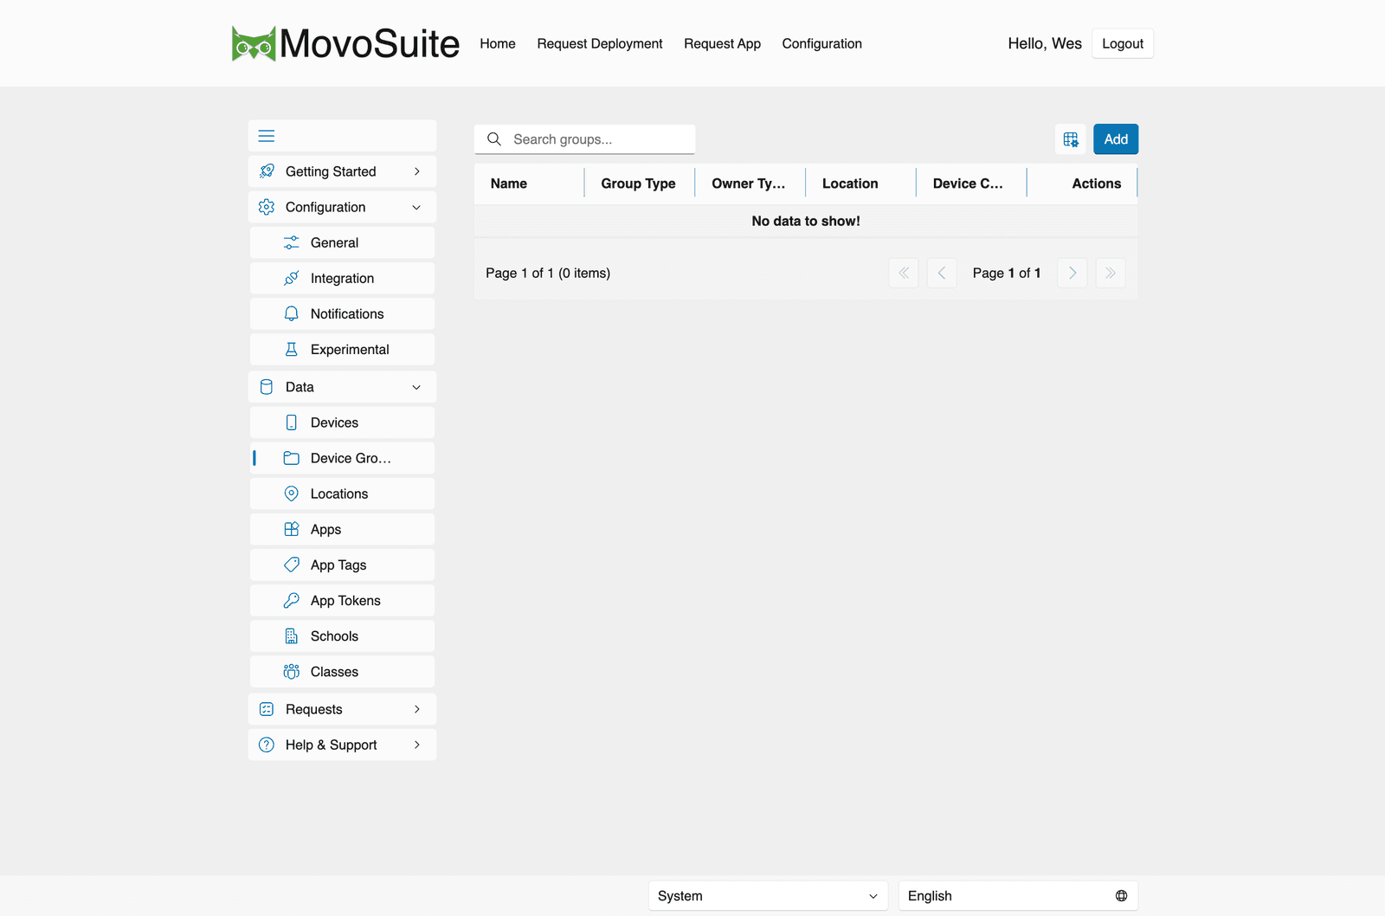The width and height of the screenshot is (1385, 916).
Task: Click the Configuration gear icon in sidebar
Action: tap(267, 207)
